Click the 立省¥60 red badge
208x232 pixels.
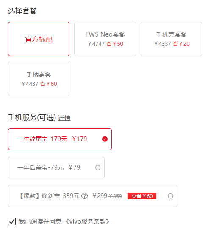tap(142, 196)
